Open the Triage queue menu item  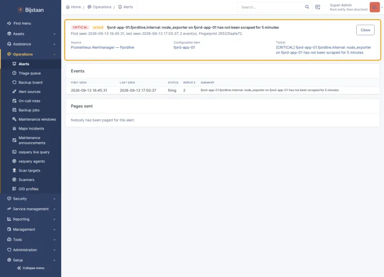click(x=31, y=73)
